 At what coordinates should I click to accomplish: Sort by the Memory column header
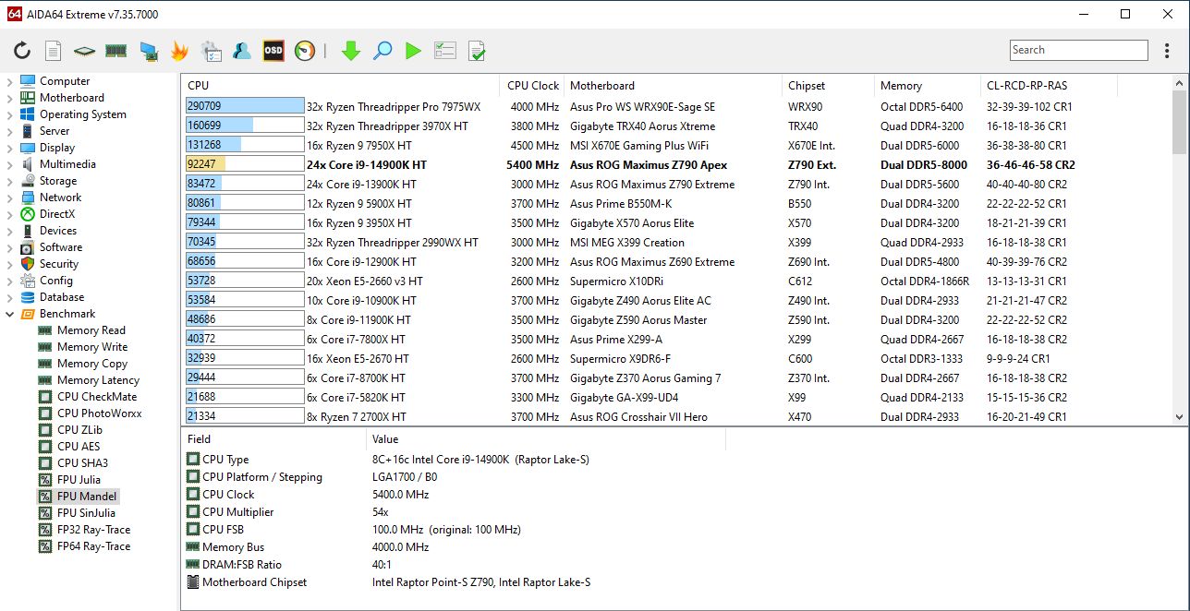[x=927, y=86]
